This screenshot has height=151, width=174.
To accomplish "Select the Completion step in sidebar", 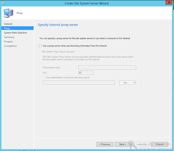I will [10, 46].
